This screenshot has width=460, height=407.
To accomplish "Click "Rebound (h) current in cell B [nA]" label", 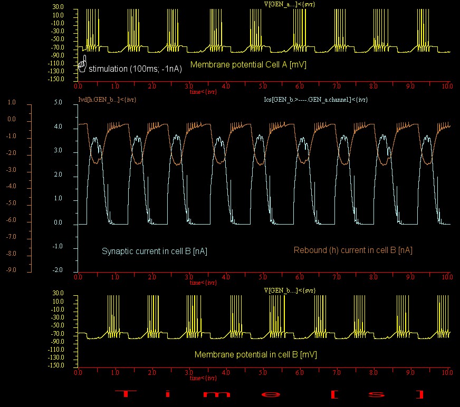I will pos(353,250).
